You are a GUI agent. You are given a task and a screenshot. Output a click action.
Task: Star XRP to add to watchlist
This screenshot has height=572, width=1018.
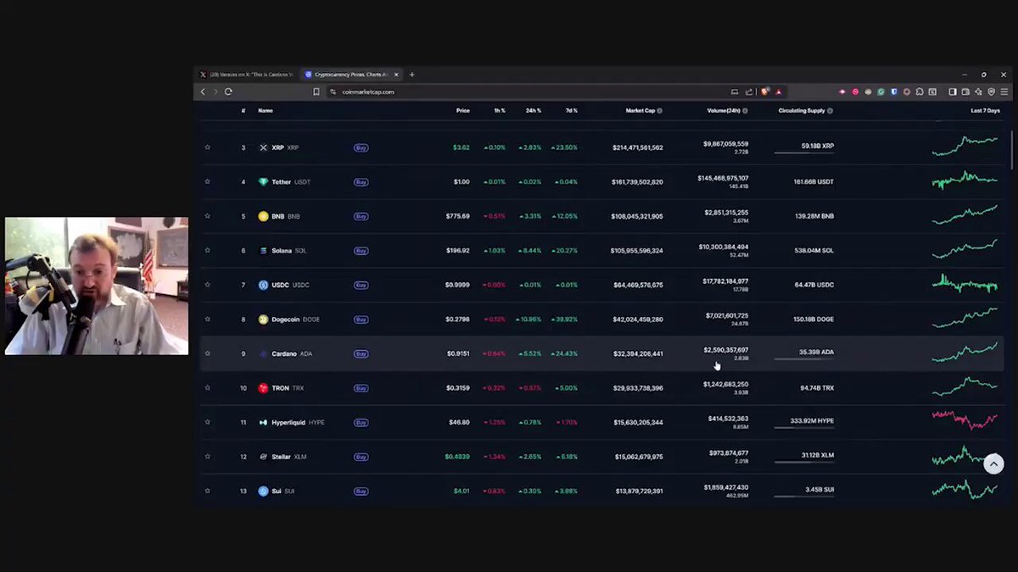pyautogui.click(x=207, y=147)
